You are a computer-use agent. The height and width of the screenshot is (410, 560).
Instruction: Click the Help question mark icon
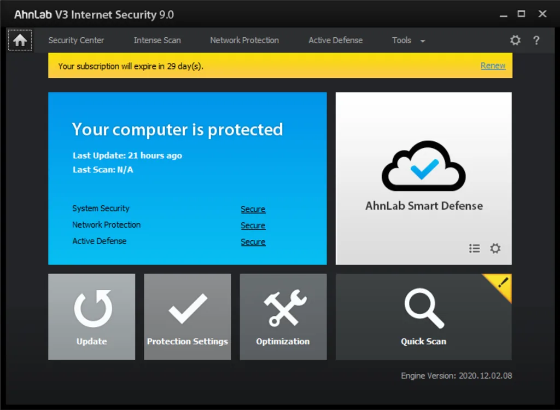tap(536, 40)
